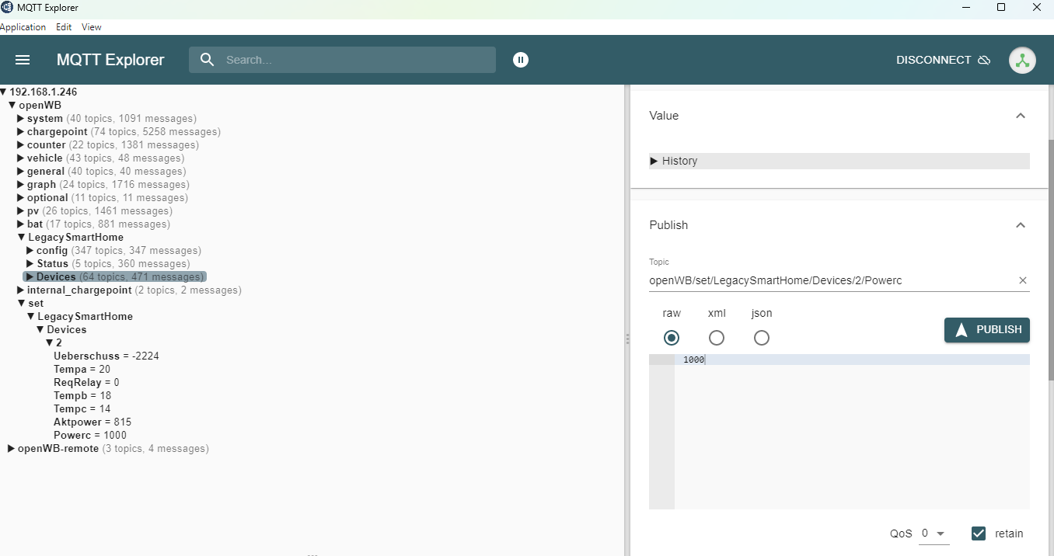Click the search magnifier icon
Image resolution: width=1054 pixels, height=556 pixels.
pos(207,60)
